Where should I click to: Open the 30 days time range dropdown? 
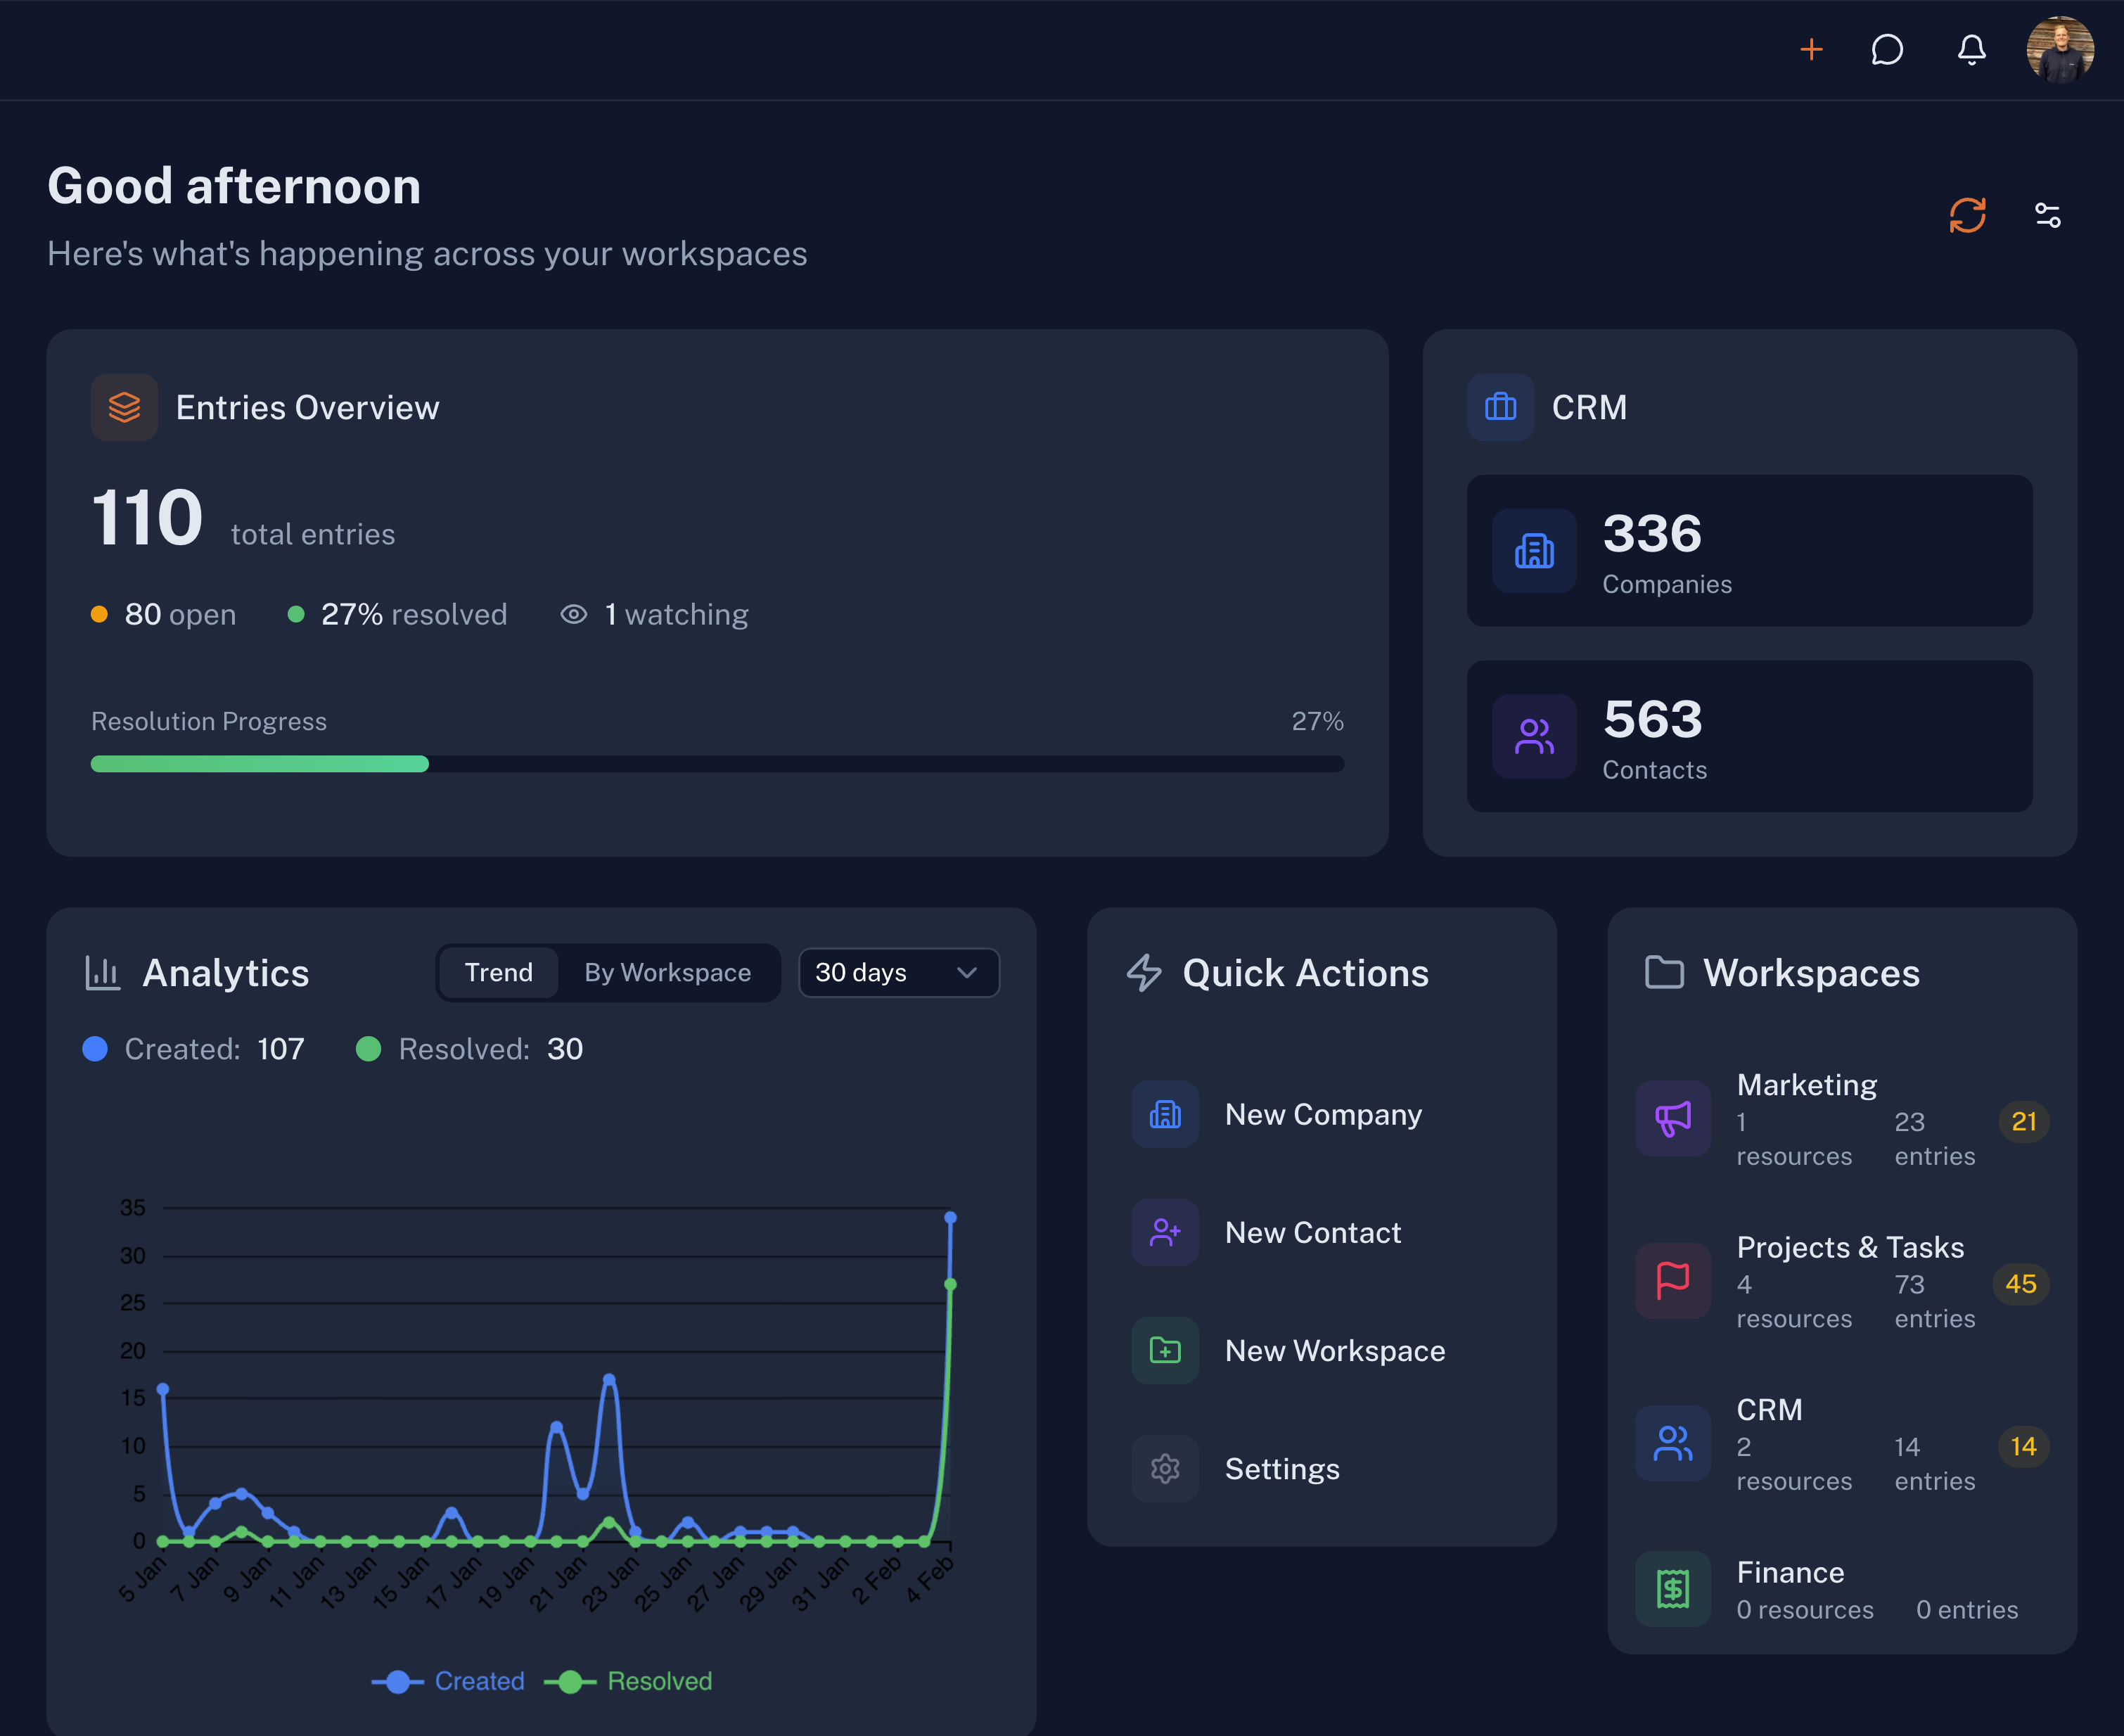pyautogui.click(x=897, y=972)
